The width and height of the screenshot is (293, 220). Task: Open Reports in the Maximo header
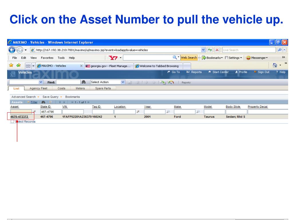[x=194, y=72]
